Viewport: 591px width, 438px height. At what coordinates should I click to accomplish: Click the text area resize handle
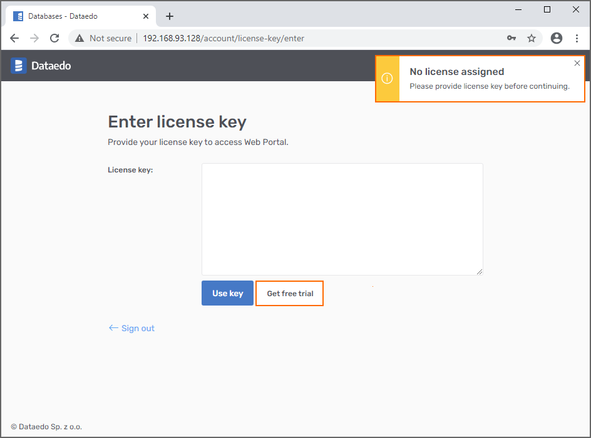(480, 272)
